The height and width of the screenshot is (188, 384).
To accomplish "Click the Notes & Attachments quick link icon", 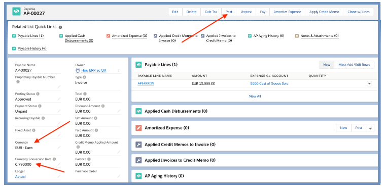I will point(297,36).
